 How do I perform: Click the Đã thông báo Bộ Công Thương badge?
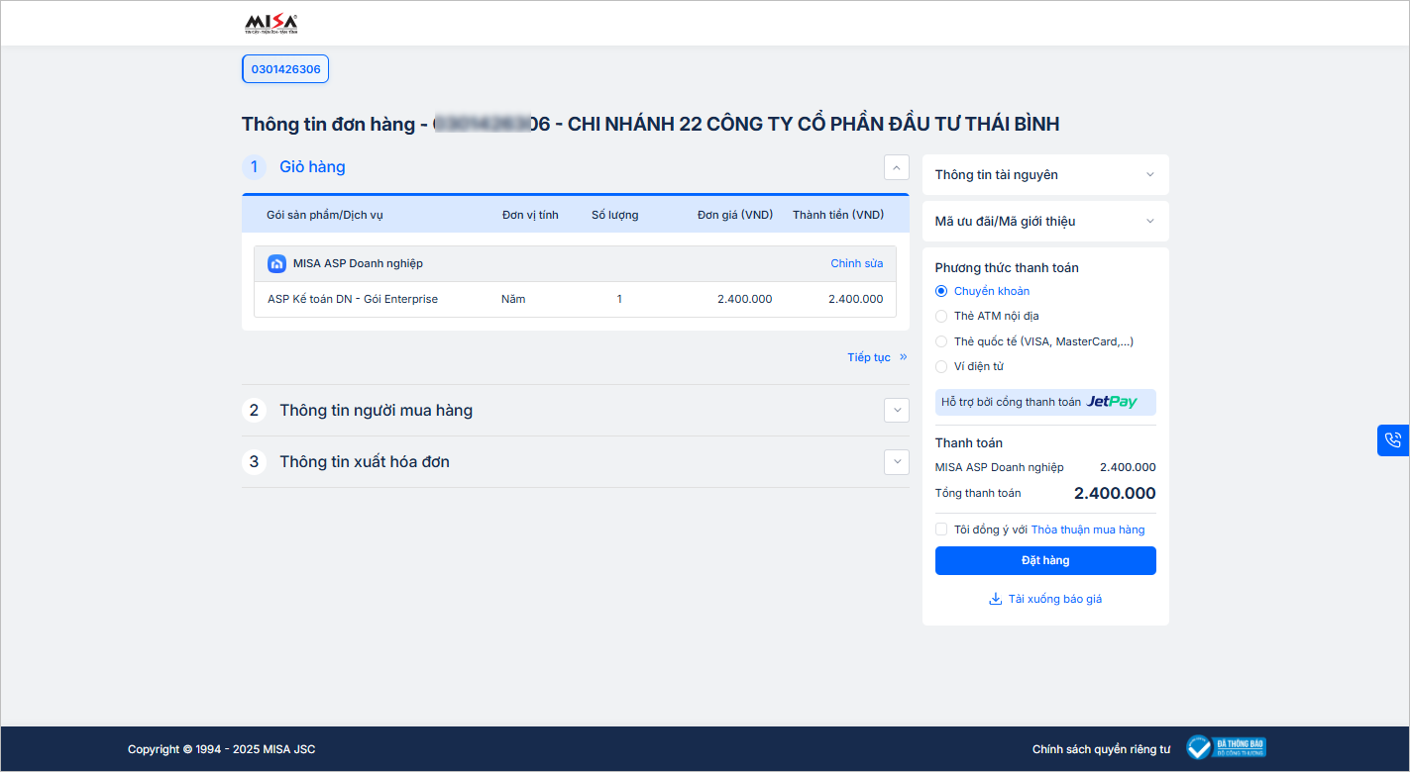1226,747
